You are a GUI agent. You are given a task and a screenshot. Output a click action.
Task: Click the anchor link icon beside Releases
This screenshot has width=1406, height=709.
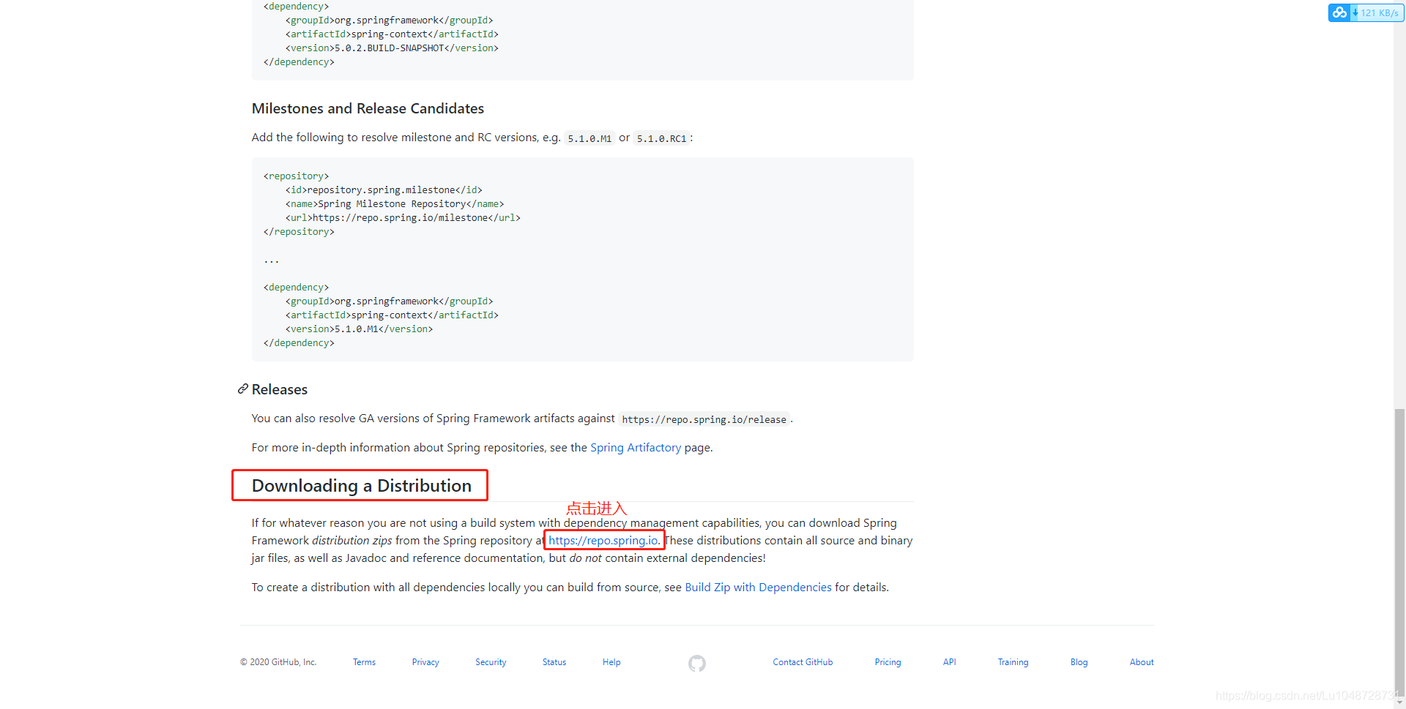(x=242, y=389)
